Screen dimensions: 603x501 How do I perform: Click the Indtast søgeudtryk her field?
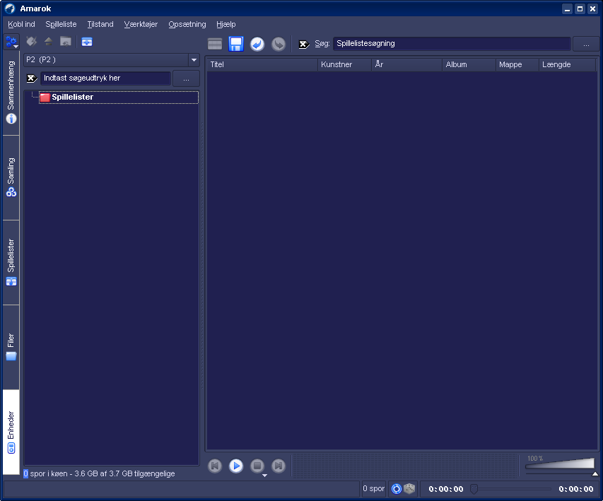pyautogui.click(x=106, y=78)
